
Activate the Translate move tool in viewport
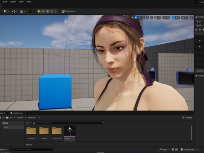[136, 17]
